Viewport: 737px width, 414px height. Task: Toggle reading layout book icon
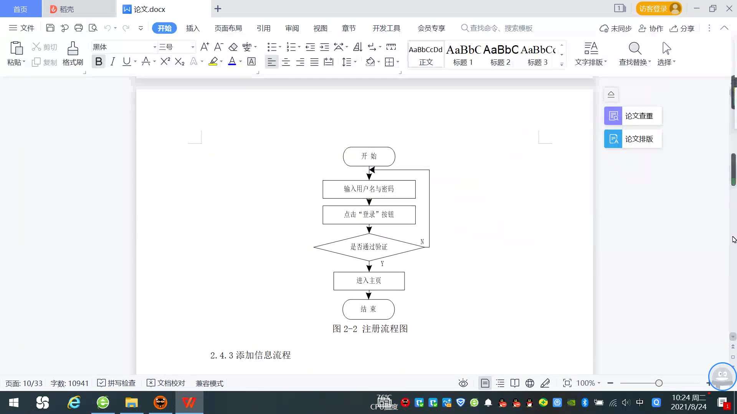click(515, 383)
